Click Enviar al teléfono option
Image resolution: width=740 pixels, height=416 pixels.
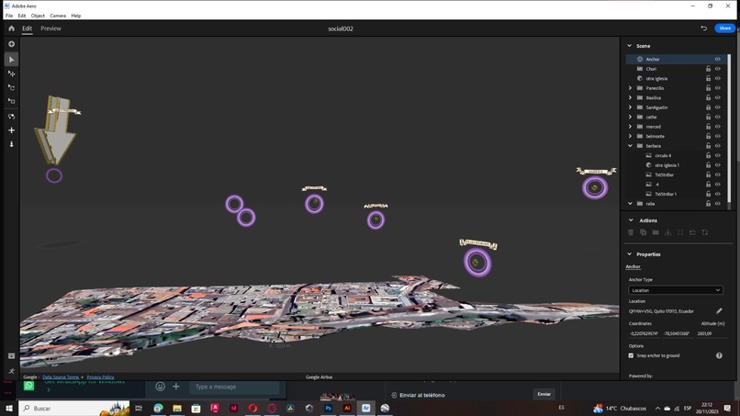point(418,395)
